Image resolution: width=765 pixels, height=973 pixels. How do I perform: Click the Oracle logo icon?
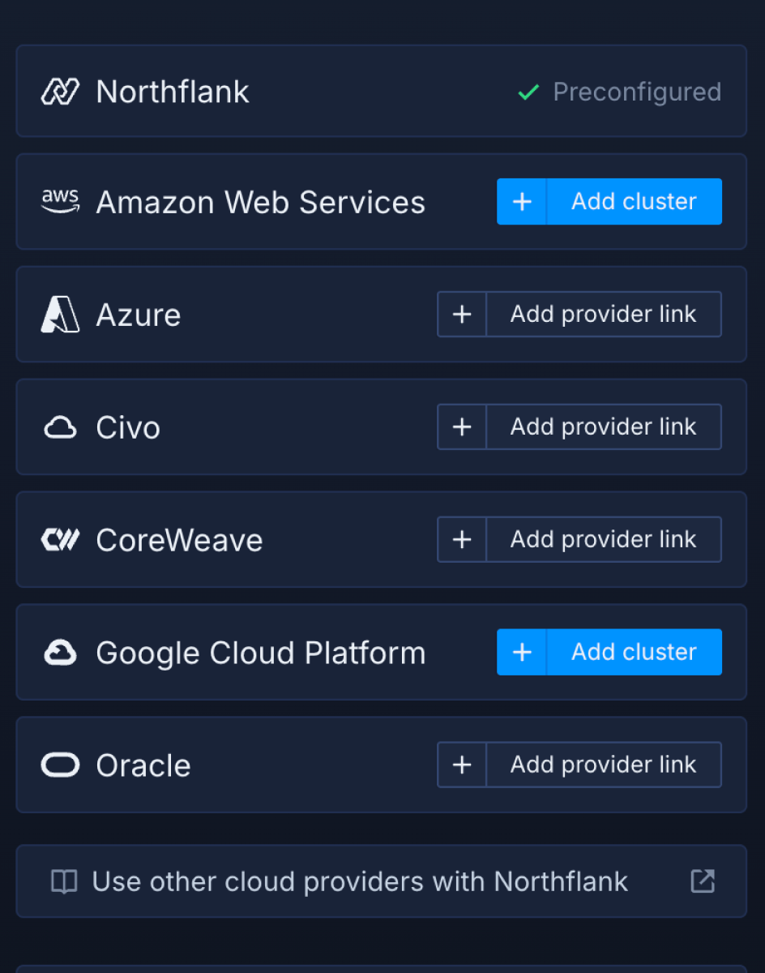click(60, 765)
